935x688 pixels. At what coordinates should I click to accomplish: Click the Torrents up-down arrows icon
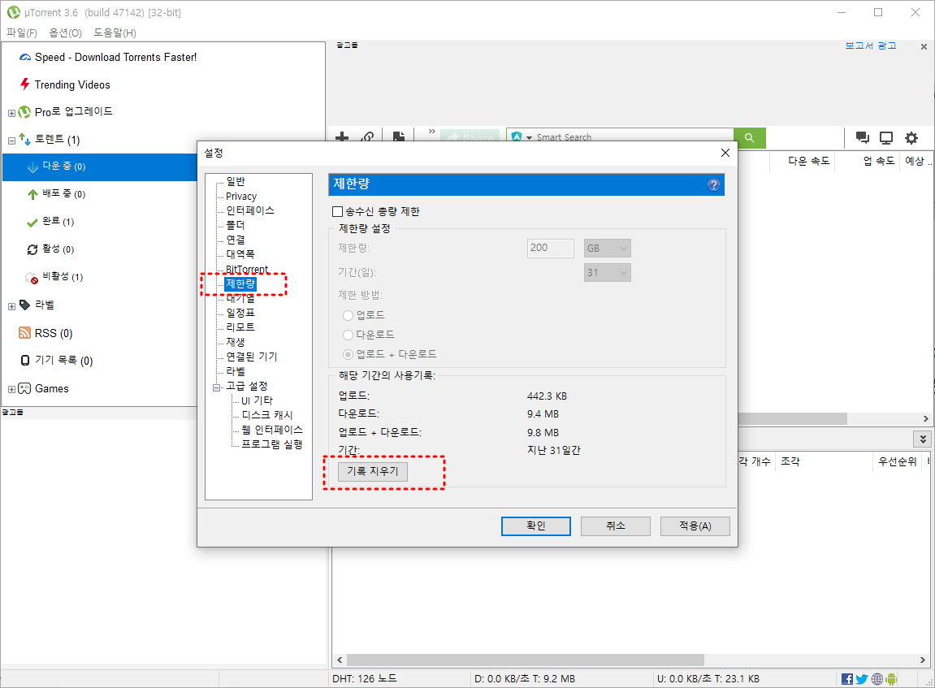(24, 140)
